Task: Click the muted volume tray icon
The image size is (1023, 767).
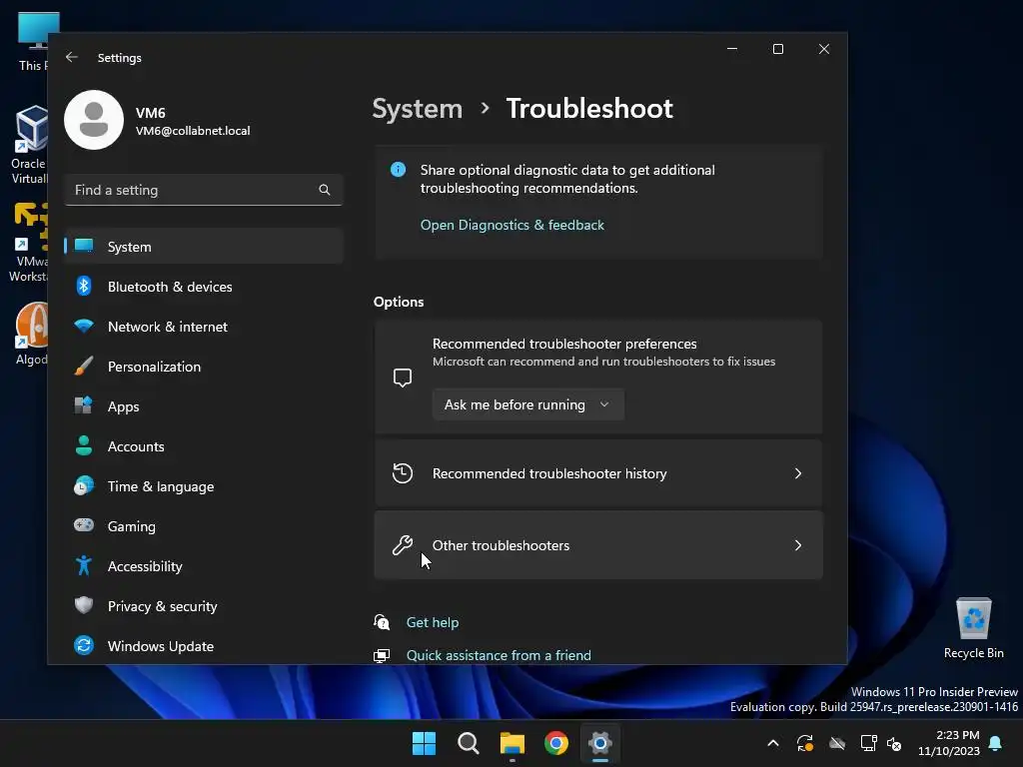Action: click(894, 743)
